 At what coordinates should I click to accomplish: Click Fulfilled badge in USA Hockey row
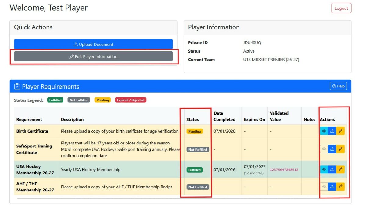coord(195,170)
